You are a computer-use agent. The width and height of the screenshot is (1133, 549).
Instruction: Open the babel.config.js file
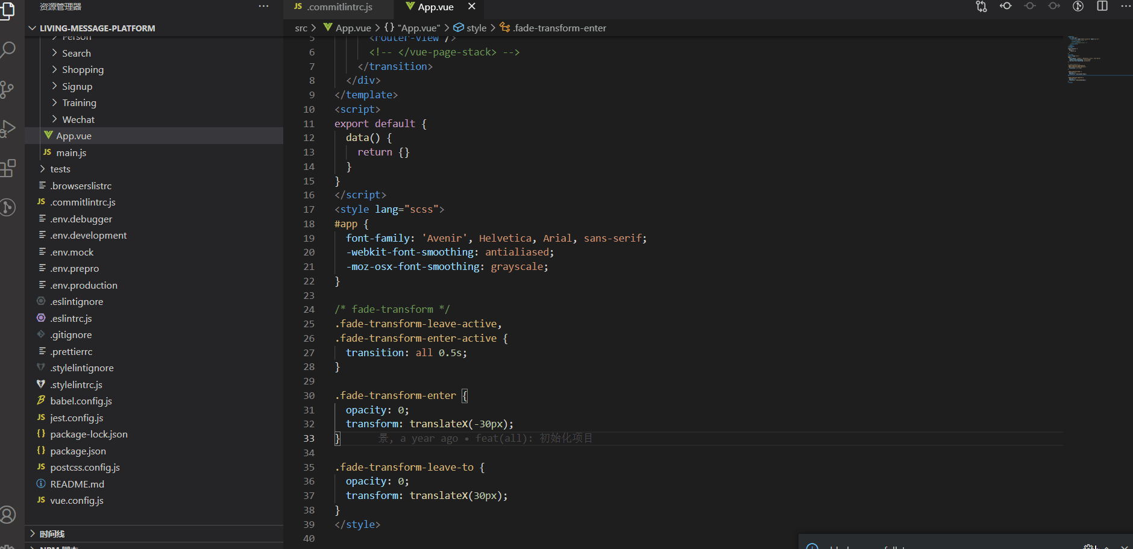pos(154,401)
